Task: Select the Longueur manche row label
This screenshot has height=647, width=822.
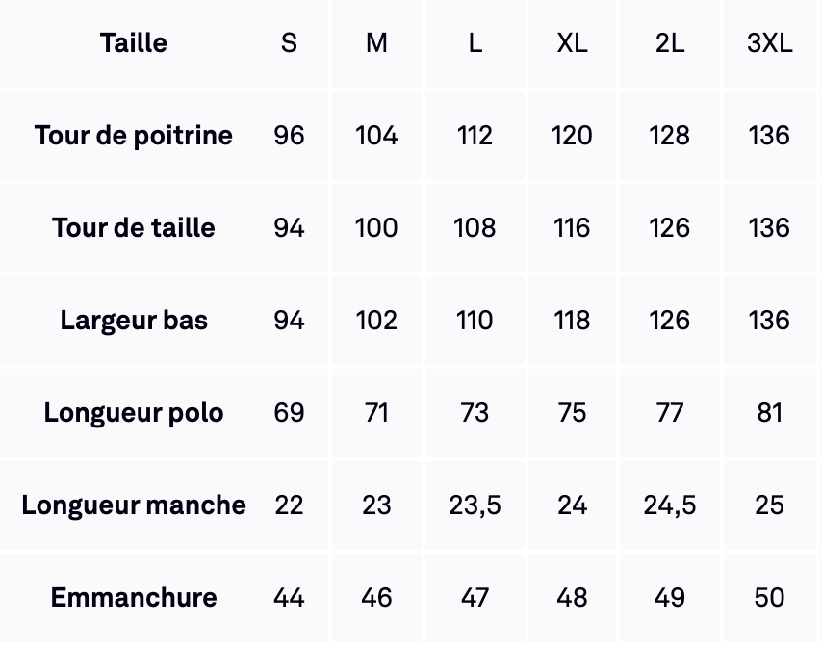Action: tap(134, 505)
